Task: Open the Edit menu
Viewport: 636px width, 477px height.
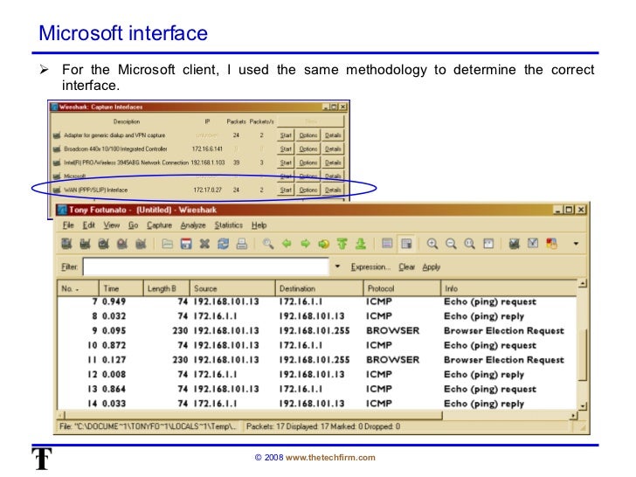Action: coord(88,225)
